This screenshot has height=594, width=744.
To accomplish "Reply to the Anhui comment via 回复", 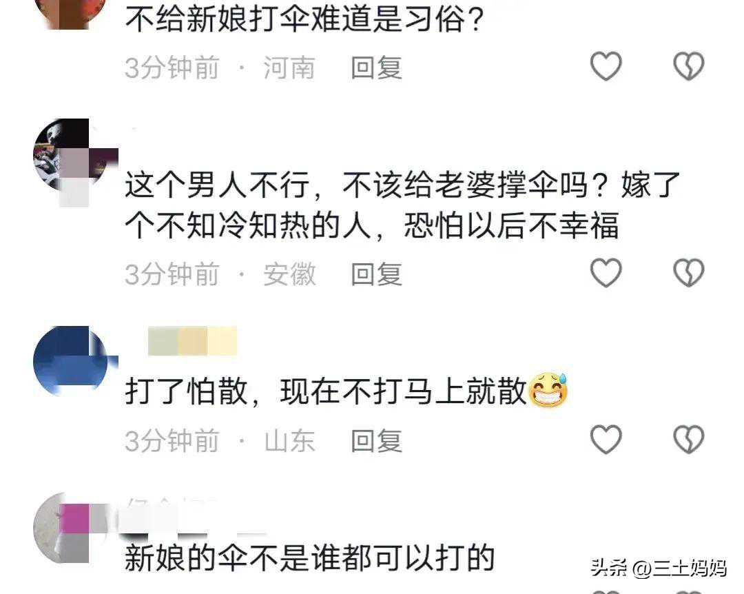I will (x=376, y=274).
